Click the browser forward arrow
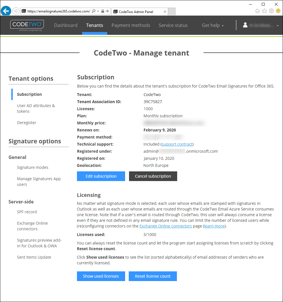 coord(16,11)
